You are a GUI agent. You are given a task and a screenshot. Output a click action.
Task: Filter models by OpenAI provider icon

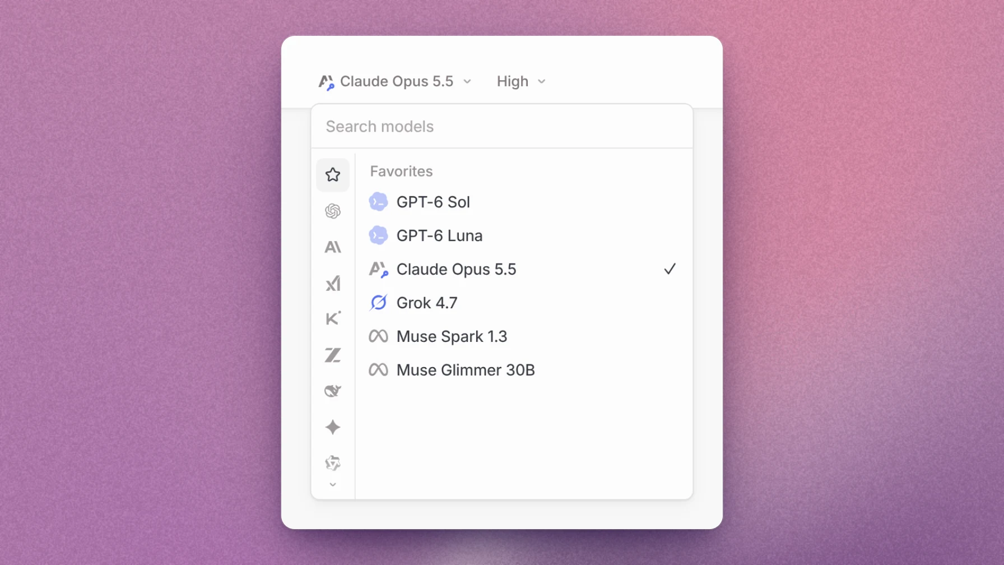(333, 211)
